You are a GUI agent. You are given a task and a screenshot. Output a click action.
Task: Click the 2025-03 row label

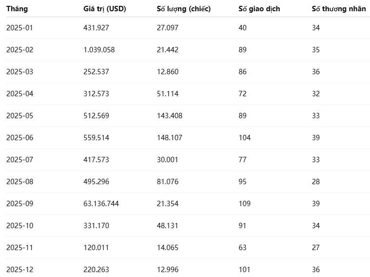pos(20,72)
